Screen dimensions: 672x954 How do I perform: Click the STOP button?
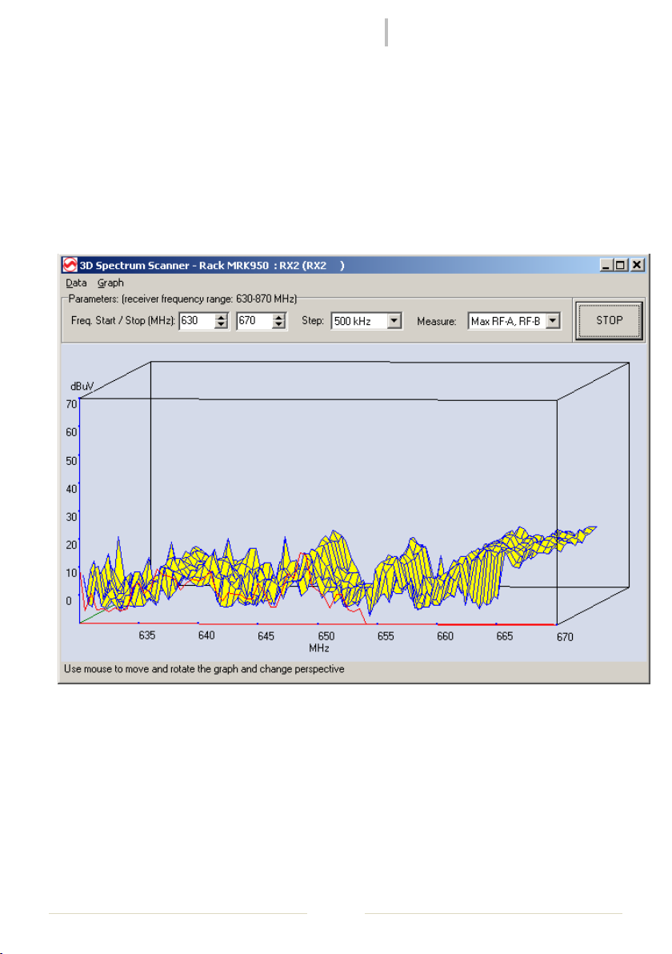click(609, 320)
